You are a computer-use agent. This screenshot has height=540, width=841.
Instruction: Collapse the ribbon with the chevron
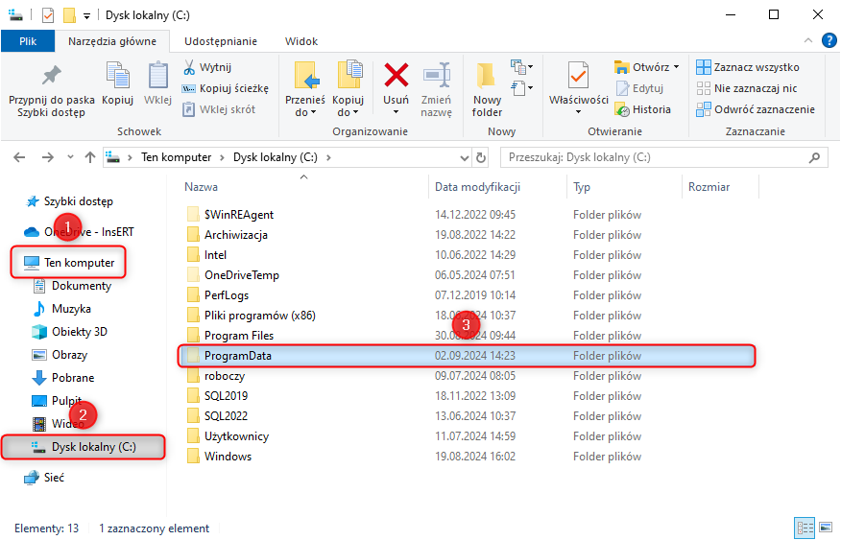(807, 40)
